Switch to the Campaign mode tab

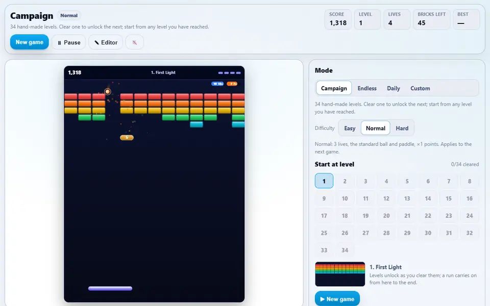334,88
